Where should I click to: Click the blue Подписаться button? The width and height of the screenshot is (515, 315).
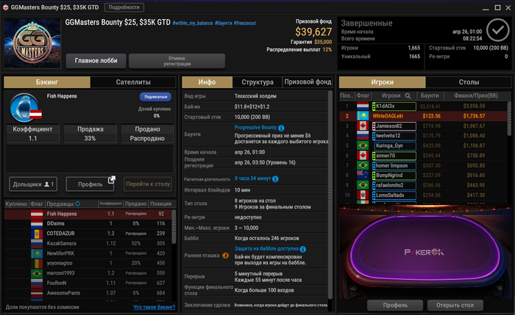click(x=155, y=97)
